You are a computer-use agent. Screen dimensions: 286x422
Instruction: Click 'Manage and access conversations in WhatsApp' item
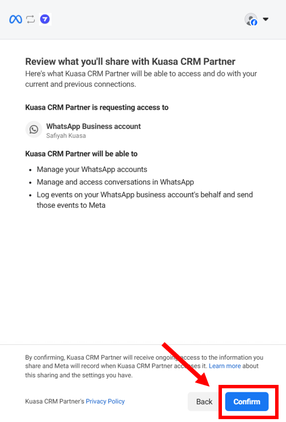coord(116,182)
